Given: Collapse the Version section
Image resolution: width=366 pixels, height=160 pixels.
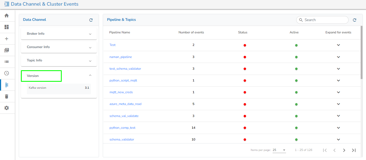Looking at the screenshot, I should [x=90, y=76].
